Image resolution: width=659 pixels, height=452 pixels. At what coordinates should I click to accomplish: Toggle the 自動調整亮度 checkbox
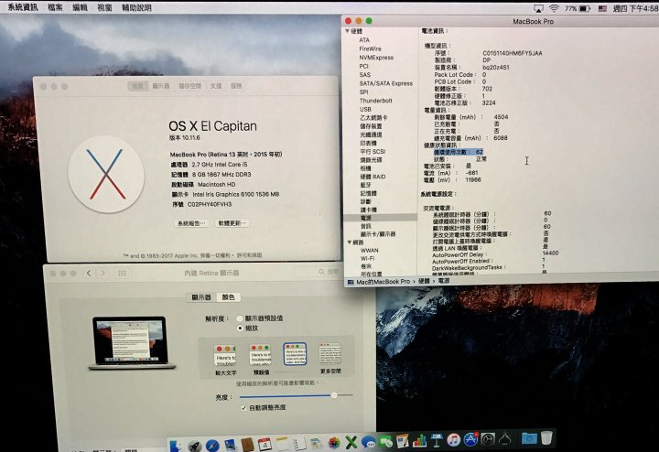tap(243, 408)
